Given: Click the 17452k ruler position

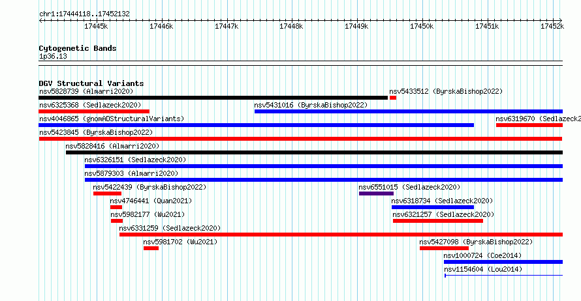Looking at the screenshot, I should [x=552, y=26].
